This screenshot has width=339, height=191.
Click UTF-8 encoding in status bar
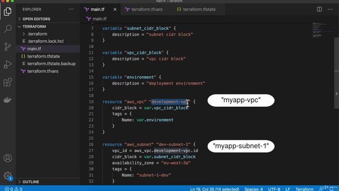pyautogui.click(x=274, y=189)
